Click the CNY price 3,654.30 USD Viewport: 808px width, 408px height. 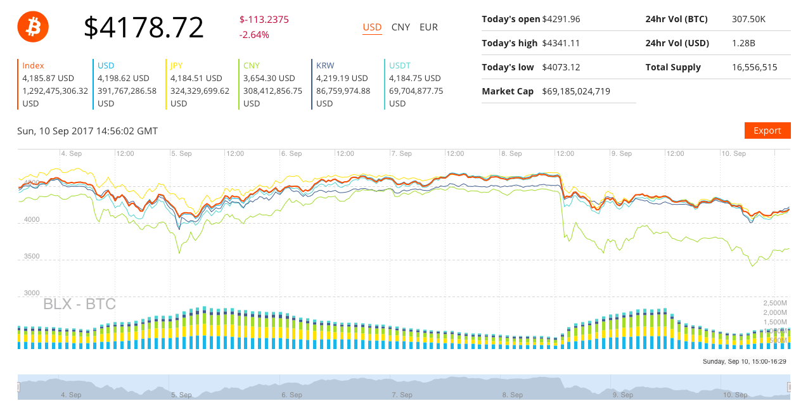coord(269,78)
